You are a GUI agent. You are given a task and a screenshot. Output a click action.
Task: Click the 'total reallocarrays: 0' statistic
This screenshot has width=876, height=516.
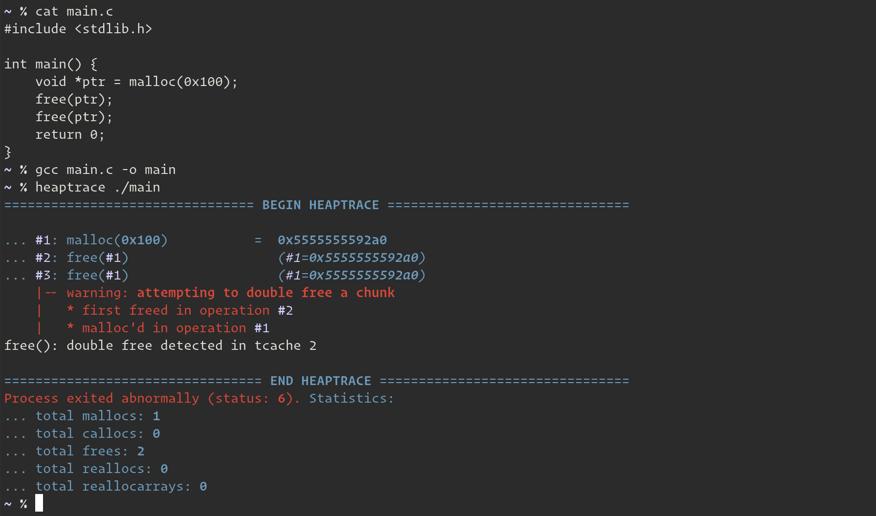click(x=121, y=486)
